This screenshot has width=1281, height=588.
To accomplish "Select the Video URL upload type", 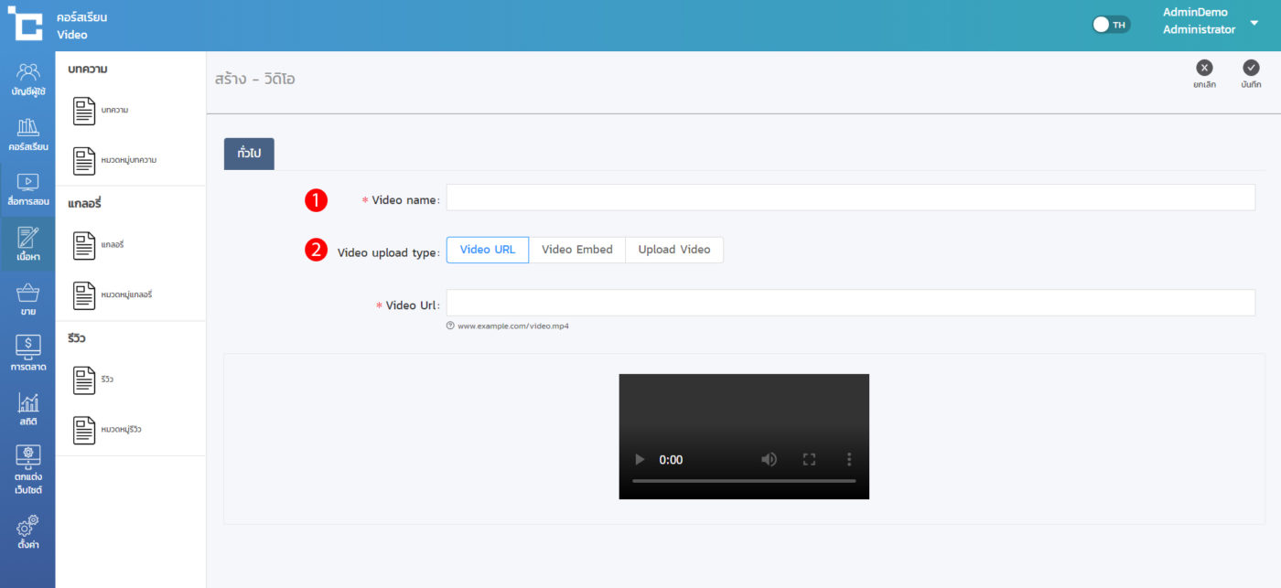I will [487, 250].
